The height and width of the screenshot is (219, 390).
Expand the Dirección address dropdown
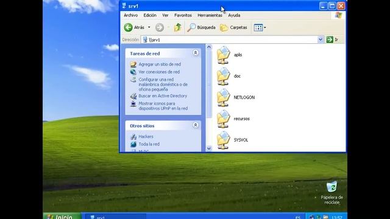point(321,40)
